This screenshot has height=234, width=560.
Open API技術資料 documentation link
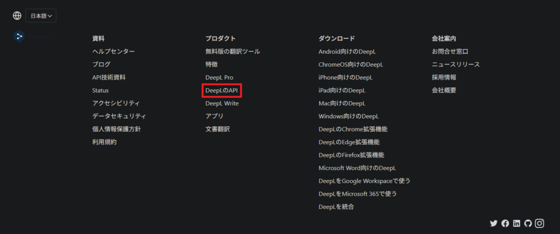click(x=109, y=78)
